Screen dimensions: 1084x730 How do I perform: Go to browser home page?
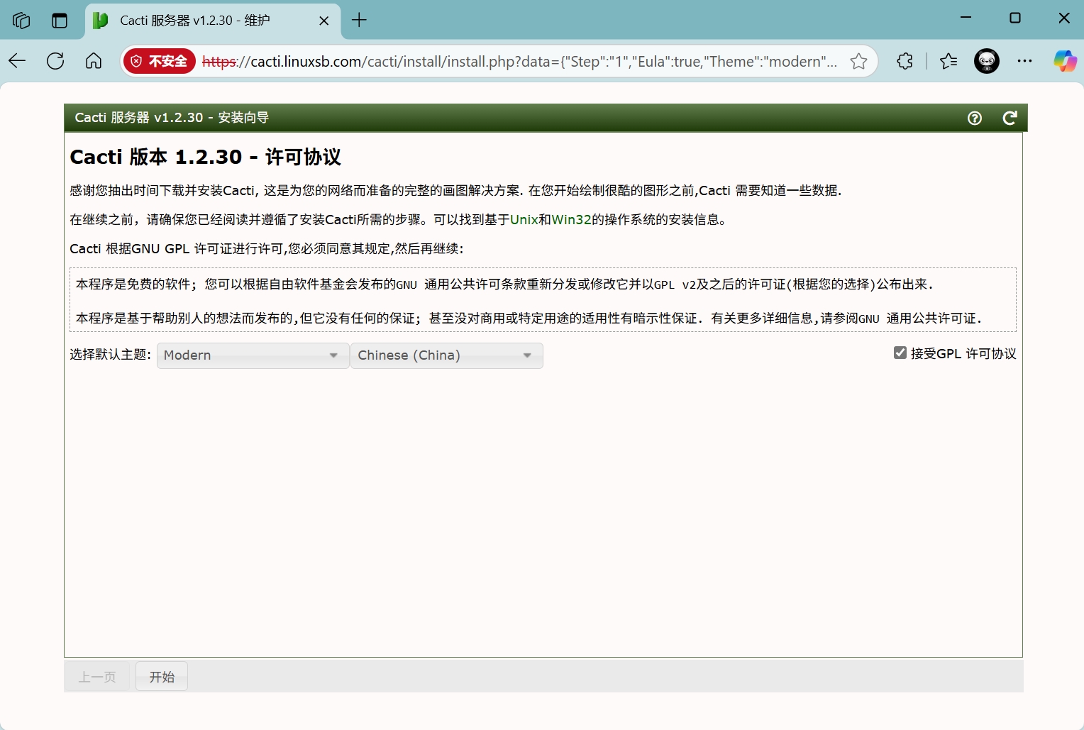94,62
